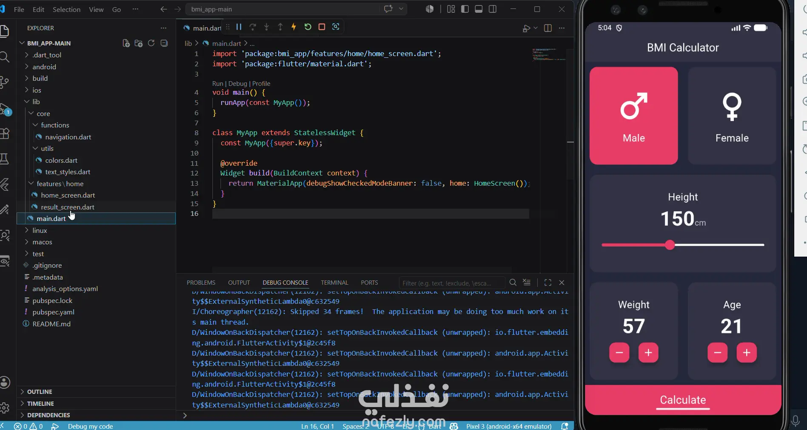Open Customize Layout icon in title bar
This screenshot has height=430, width=807.
451,9
